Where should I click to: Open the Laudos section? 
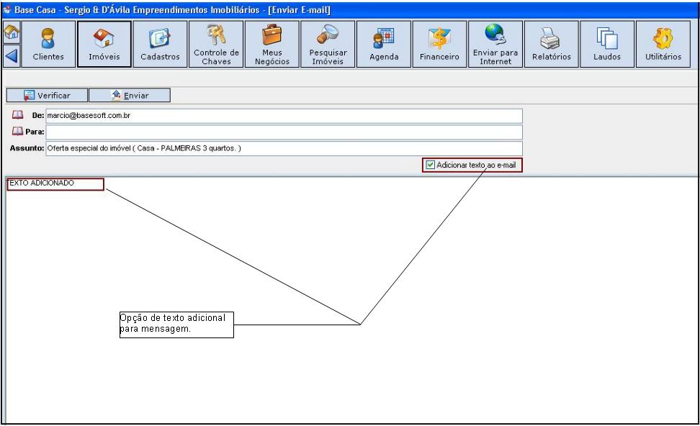pos(608,44)
